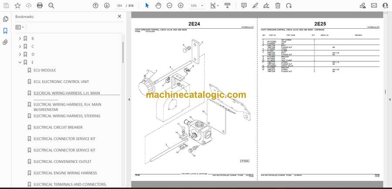Open the Find text magnifier
Viewport: 392px width, 189px height.
tap(51, 6)
